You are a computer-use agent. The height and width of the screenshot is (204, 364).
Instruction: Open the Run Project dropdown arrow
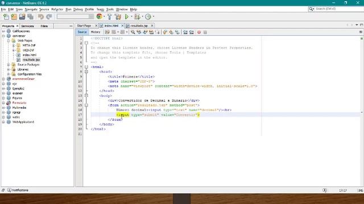[x=131, y=16]
